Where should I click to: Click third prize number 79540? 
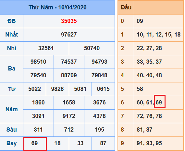tap(38, 75)
